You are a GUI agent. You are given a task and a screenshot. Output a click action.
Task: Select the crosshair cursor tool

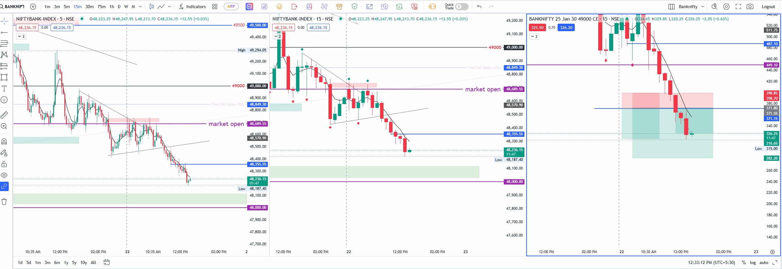point(4,21)
